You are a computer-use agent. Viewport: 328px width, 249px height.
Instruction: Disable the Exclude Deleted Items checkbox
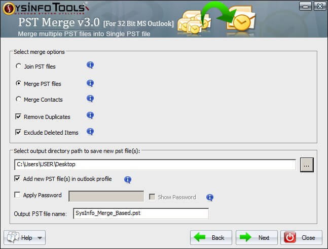(x=18, y=133)
